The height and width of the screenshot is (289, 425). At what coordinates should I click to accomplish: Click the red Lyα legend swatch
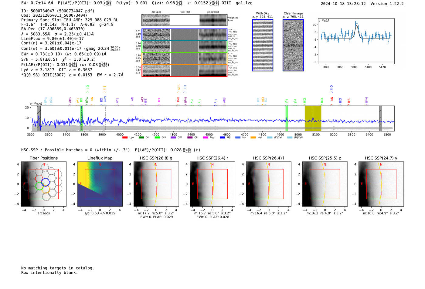coord(125,138)
